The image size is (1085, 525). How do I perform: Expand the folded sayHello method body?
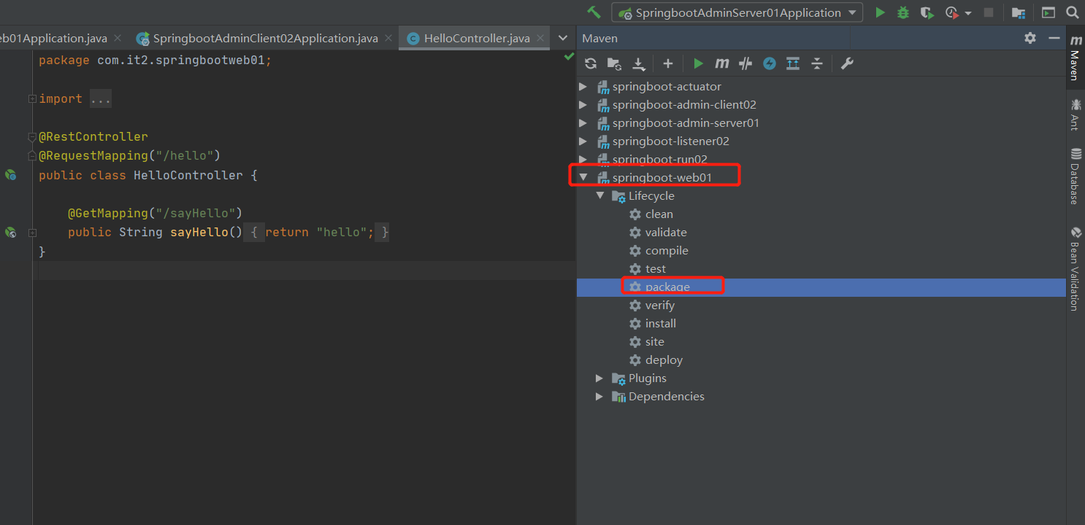click(x=32, y=233)
